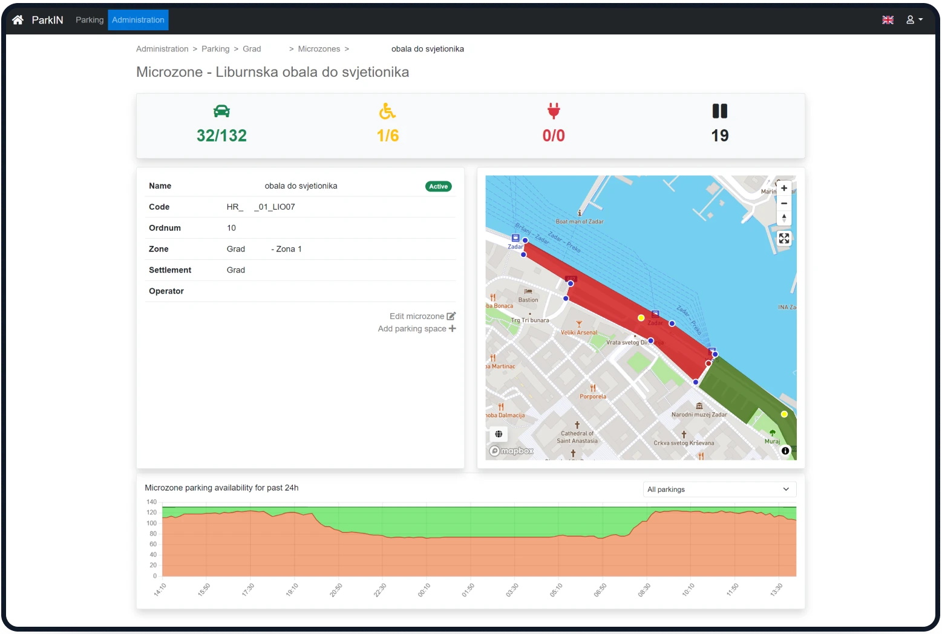Click the yellow marker in green zone
The height and width of the screenshot is (634, 942).
coord(784,414)
